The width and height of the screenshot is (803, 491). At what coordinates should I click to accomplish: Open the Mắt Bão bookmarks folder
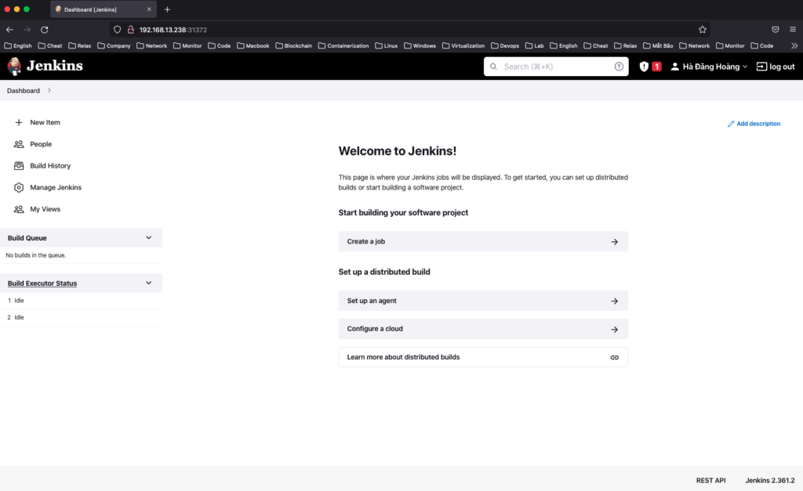(658, 45)
